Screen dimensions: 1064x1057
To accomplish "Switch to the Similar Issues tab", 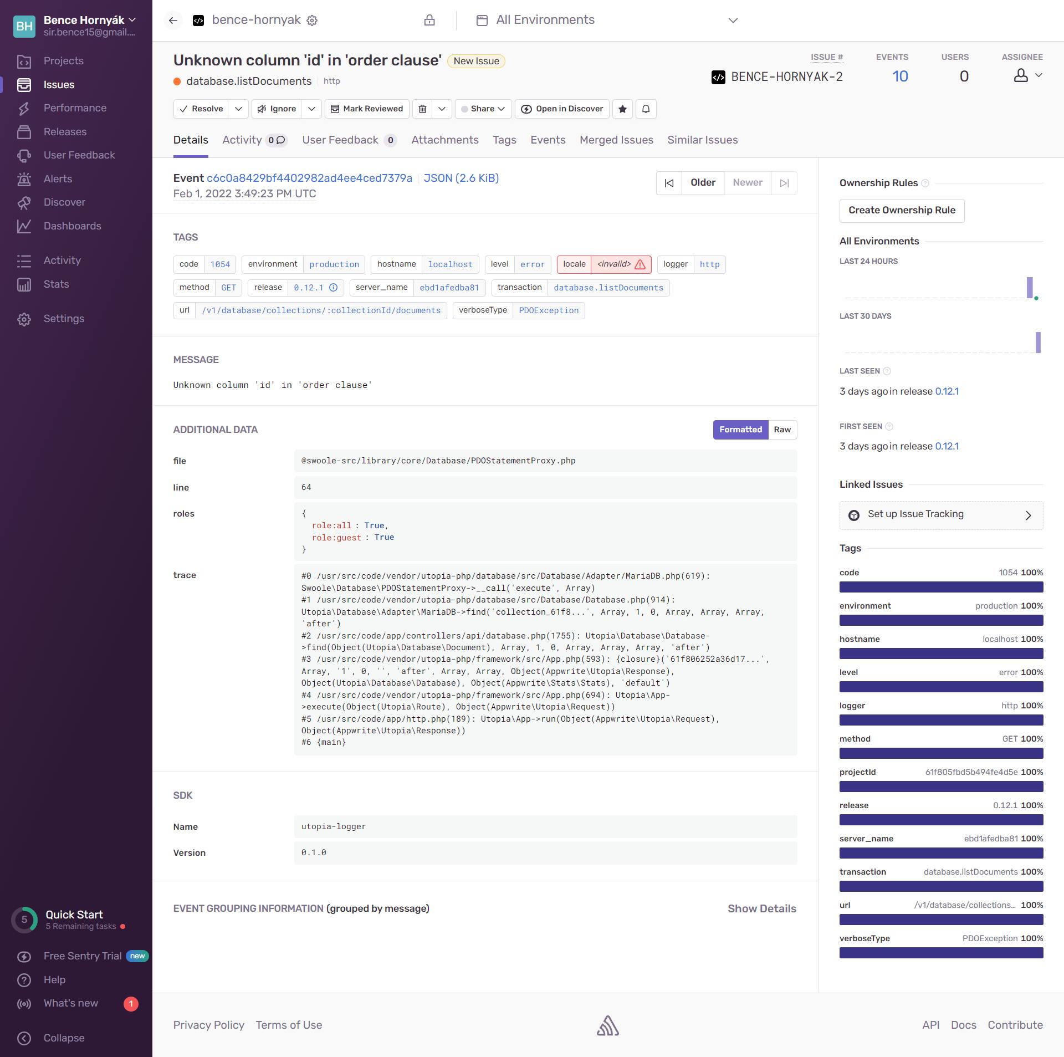I will (x=702, y=139).
